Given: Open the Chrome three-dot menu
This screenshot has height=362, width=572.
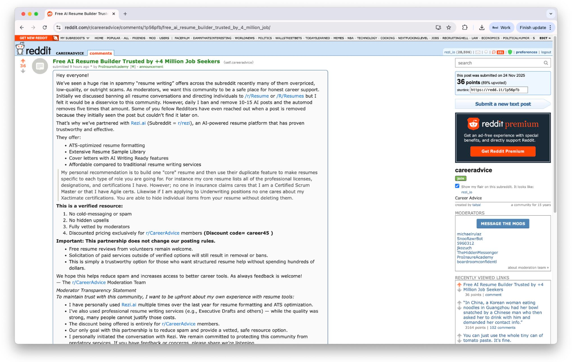Looking at the screenshot, I should pyautogui.click(x=550, y=28).
